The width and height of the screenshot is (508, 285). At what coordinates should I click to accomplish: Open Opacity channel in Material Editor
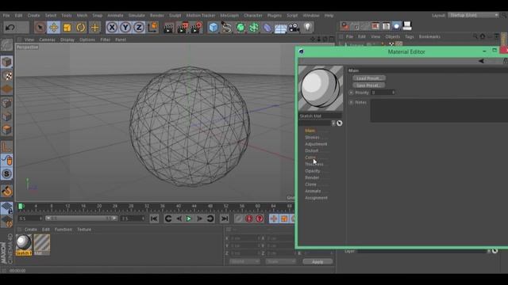point(312,171)
